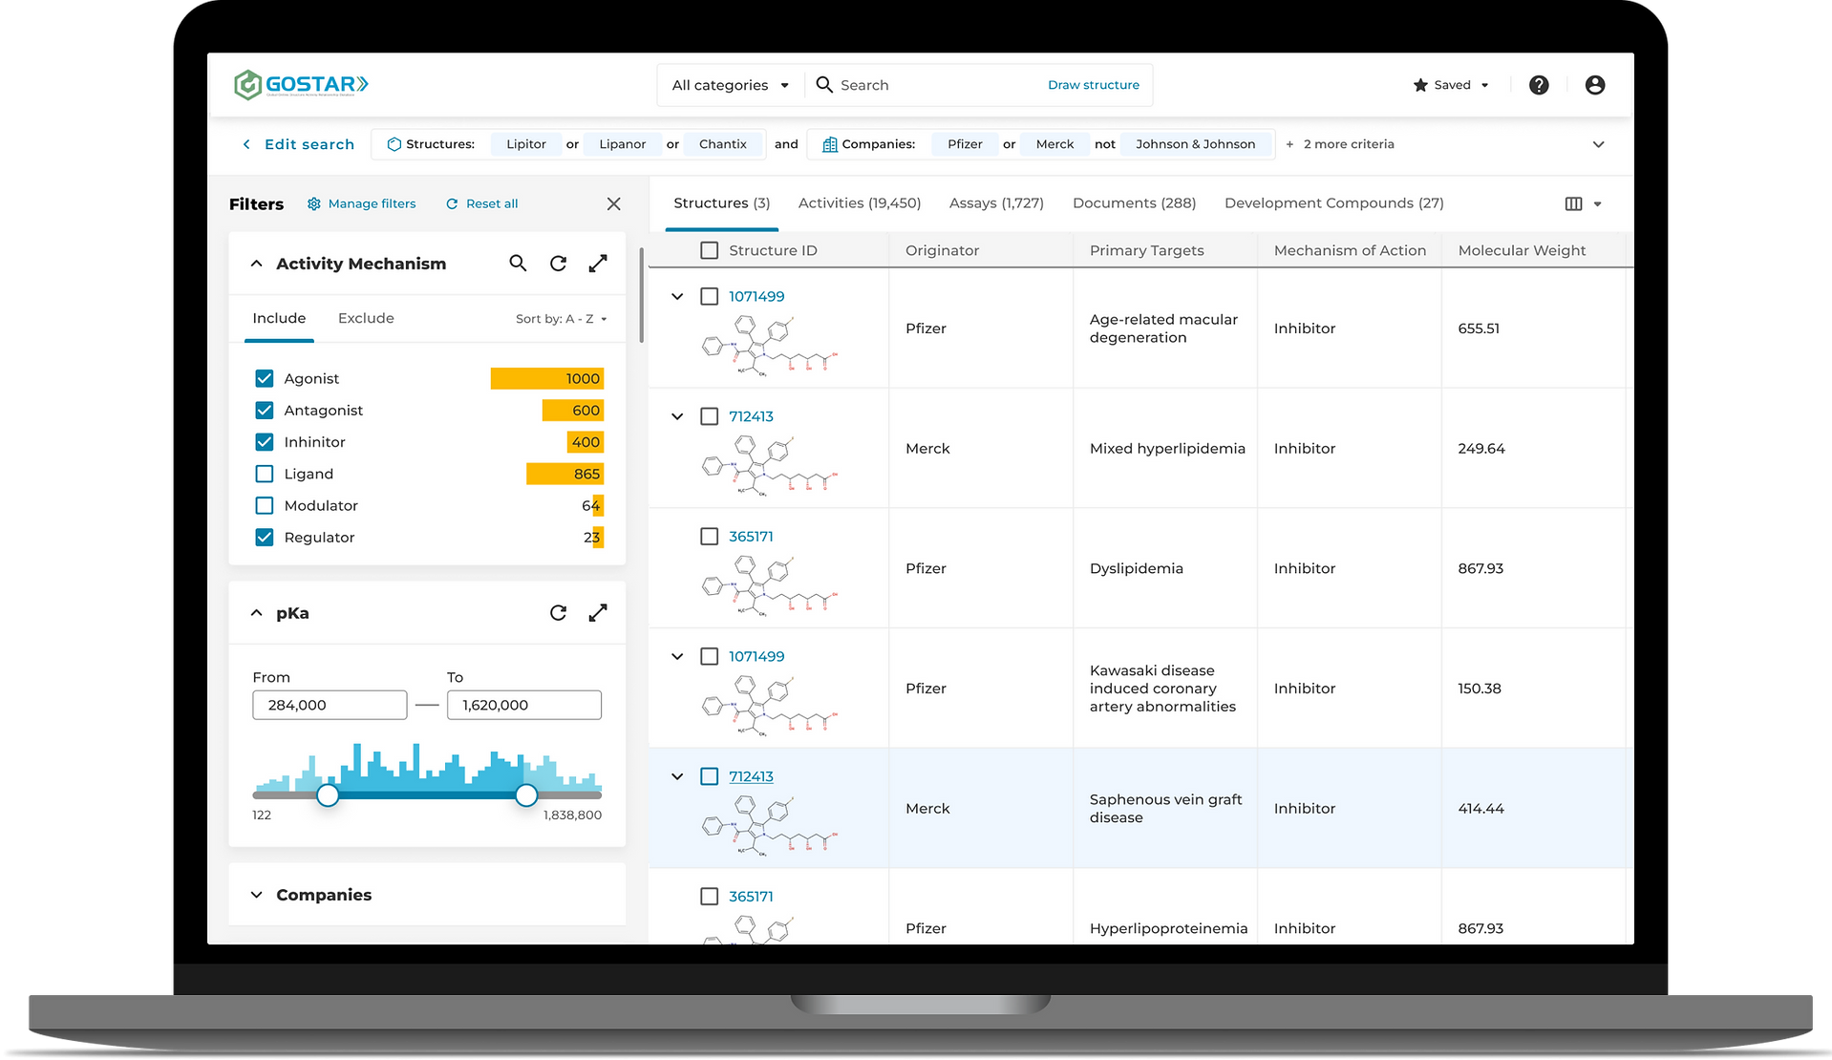The image size is (1832, 1060).
Task: Open the Sort by A - Z dropdown
Action: [x=562, y=319]
